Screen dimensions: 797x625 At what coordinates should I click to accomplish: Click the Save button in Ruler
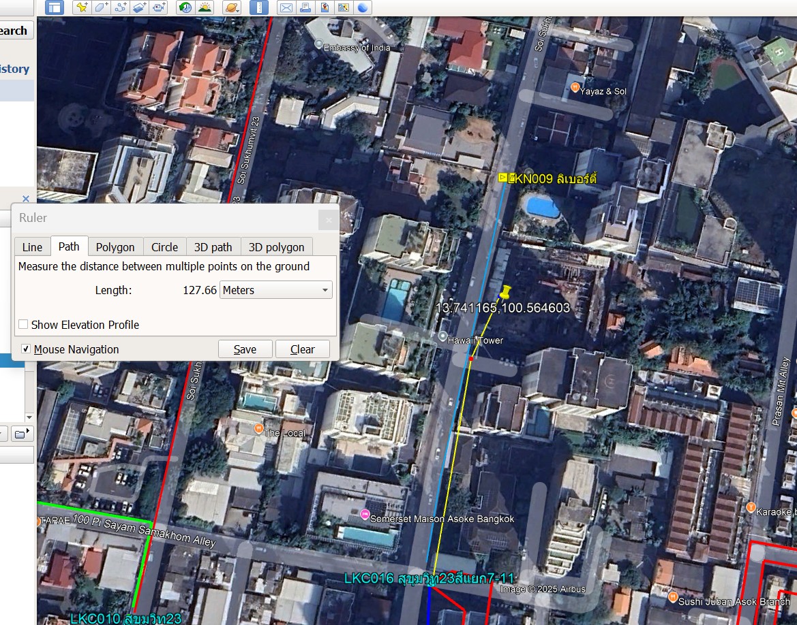click(245, 349)
